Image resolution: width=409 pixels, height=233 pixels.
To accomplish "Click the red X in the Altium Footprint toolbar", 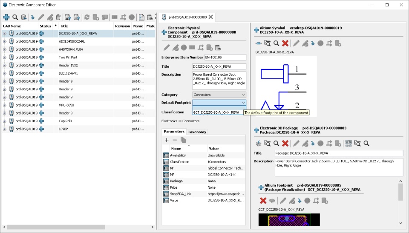I will coord(263,200).
